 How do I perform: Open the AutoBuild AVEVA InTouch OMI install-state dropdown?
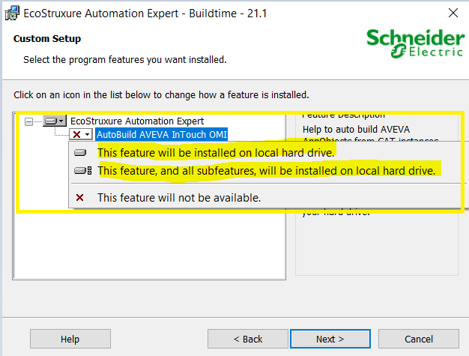(81, 134)
